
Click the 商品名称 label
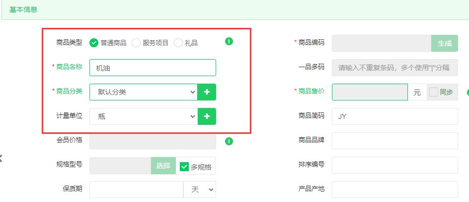pyautogui.click(x=69, y=67)
